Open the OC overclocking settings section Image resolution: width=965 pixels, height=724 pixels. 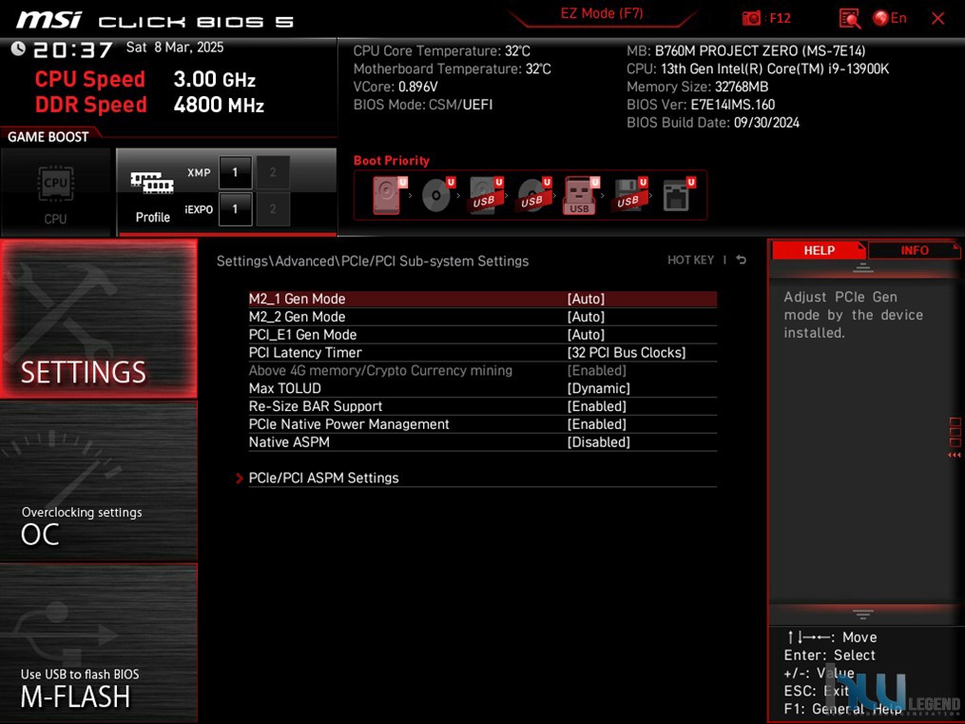(x=99, y=481)
